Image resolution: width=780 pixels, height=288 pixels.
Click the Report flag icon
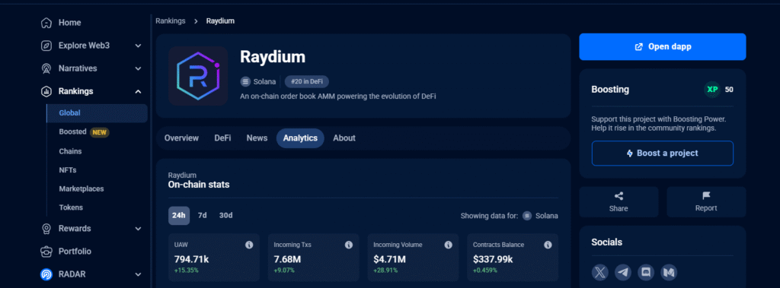pyautogui.click(x=706, y=196)
